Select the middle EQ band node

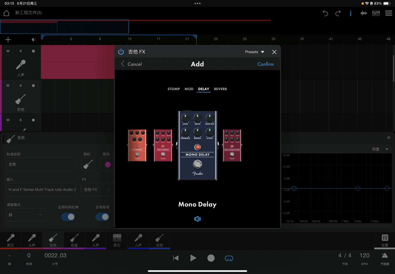coord(358,188)
